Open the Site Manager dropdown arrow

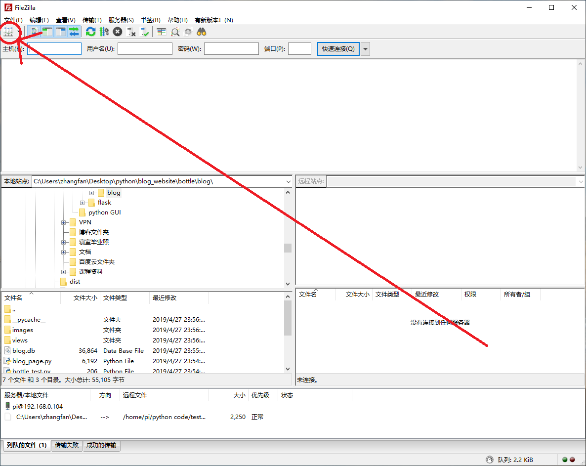coord(19,32)
